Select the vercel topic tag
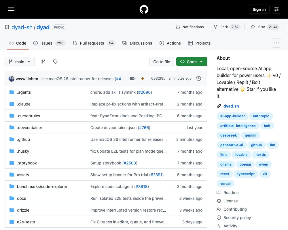Screen dimensions: 288x230 (226, 184)
